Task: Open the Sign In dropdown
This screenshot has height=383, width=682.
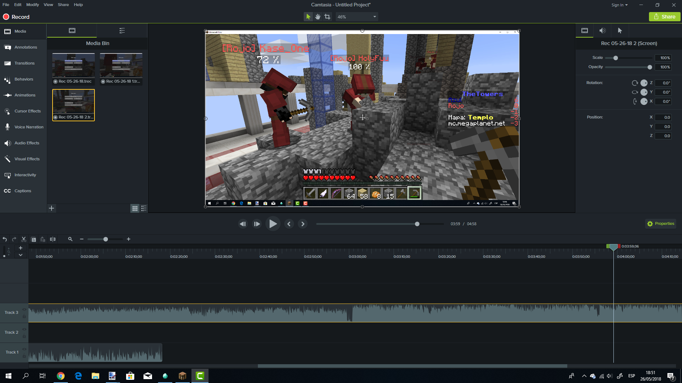Action: pos(619,5)
